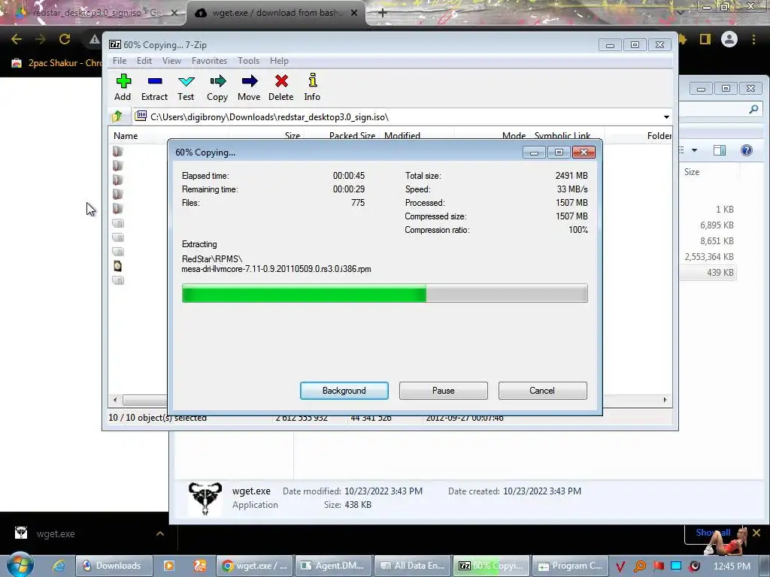Select the 439 KB file row
This screenshot has height=577, width=770.
(x=709, y=272)
